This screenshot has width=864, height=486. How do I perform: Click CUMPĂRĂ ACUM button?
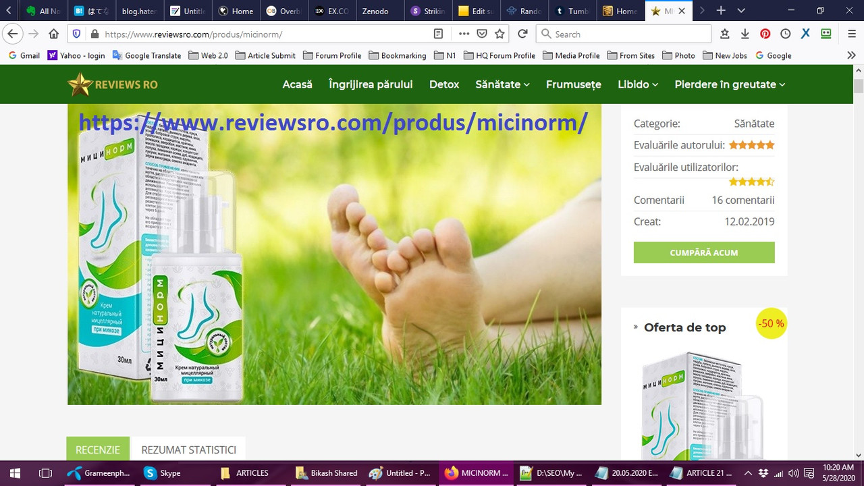[704, 252]
